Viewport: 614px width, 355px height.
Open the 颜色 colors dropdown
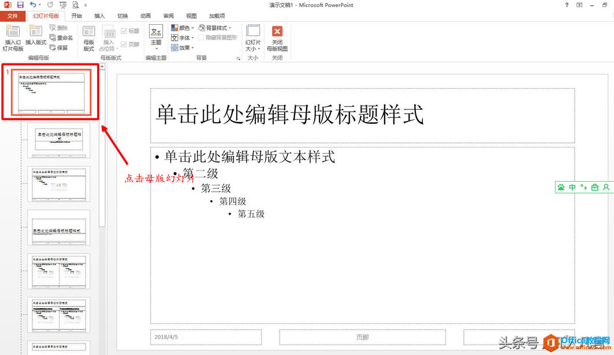[183, 28]
